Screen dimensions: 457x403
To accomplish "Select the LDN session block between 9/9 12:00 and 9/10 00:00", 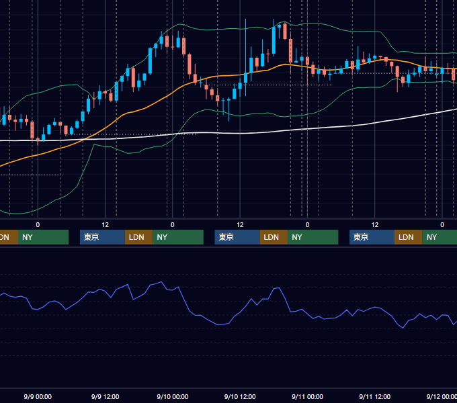I will [x=138, y=237].
